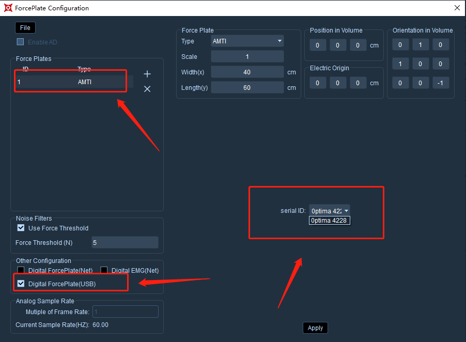The width and height of the screenshot is (466, 342).
Task: Edit orientation matrix second row middle cell
Action: (x=421, y=64)
